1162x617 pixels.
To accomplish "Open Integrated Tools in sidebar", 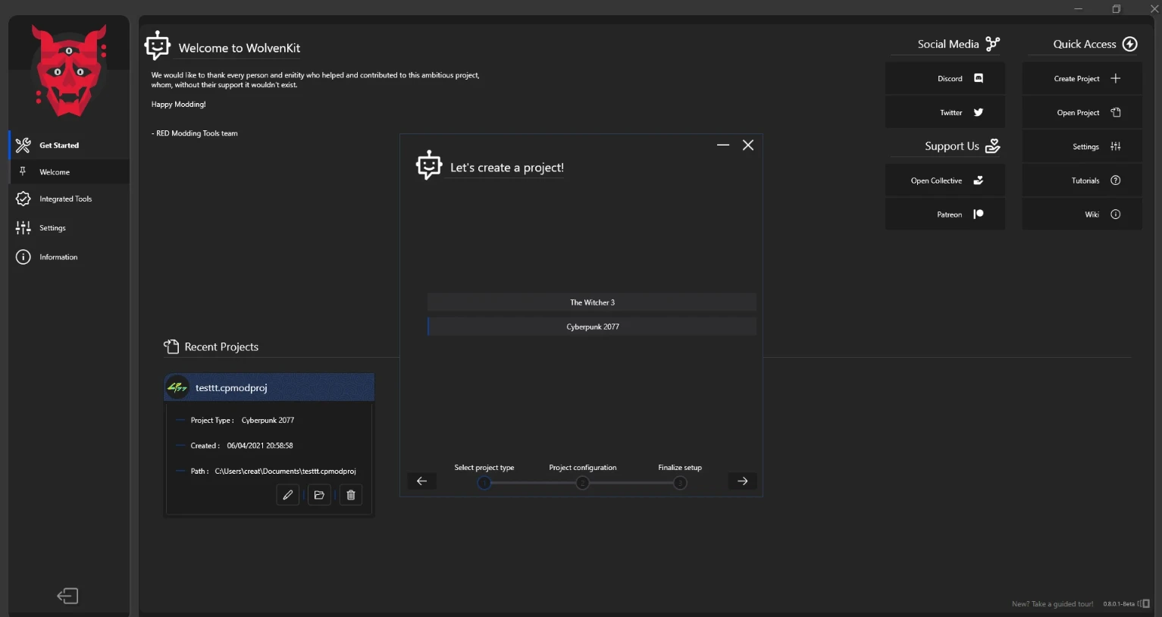I will [x=69, y=199].
